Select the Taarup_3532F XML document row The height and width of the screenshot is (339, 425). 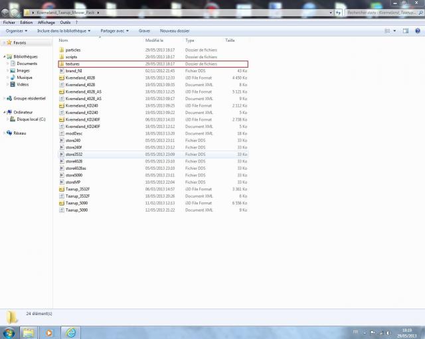153,196
